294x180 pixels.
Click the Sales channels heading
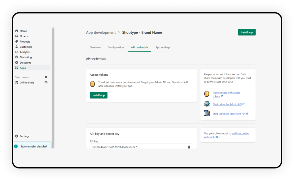[22, 77]
